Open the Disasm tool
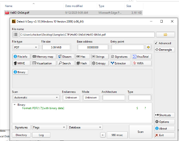Viewport: 179px width, 141px height. pos(66,57)
